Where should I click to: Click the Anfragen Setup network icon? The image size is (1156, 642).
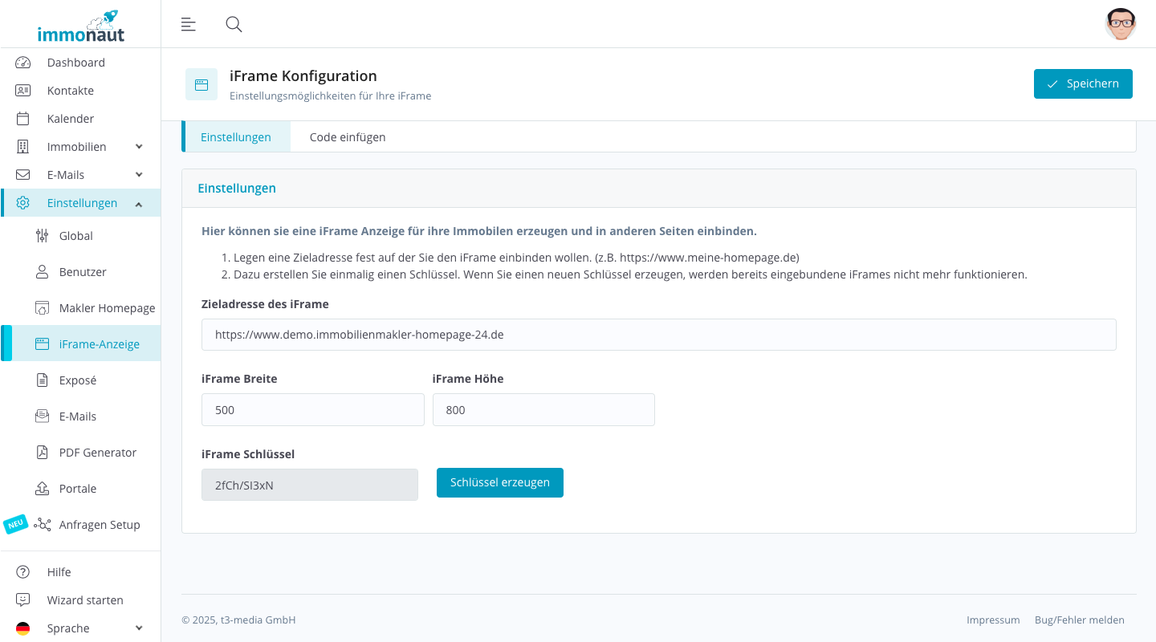[x=42, y=525]
